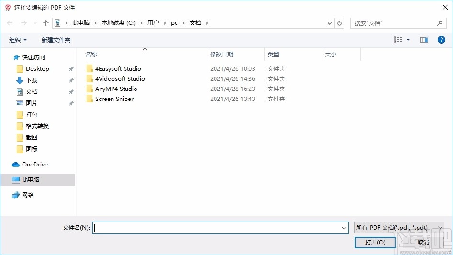Open 图标 folder in sidebar

[x=32, y=149]
